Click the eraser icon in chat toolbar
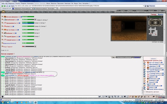 tap(103, 97)
